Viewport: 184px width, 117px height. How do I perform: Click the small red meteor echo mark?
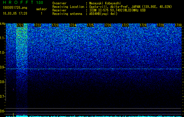pyautogui.click(x=13, y=89)
